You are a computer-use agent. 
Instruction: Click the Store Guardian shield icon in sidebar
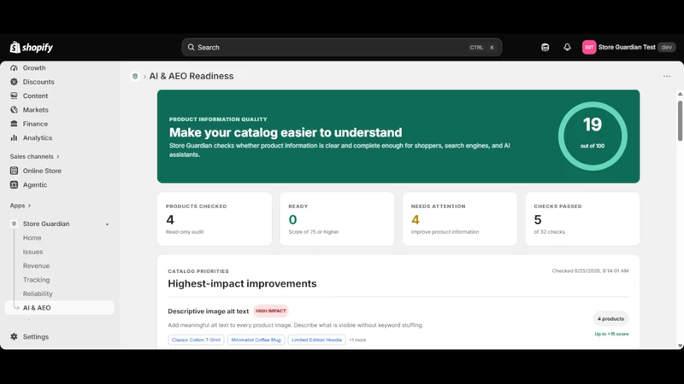(x=14, y=224)
